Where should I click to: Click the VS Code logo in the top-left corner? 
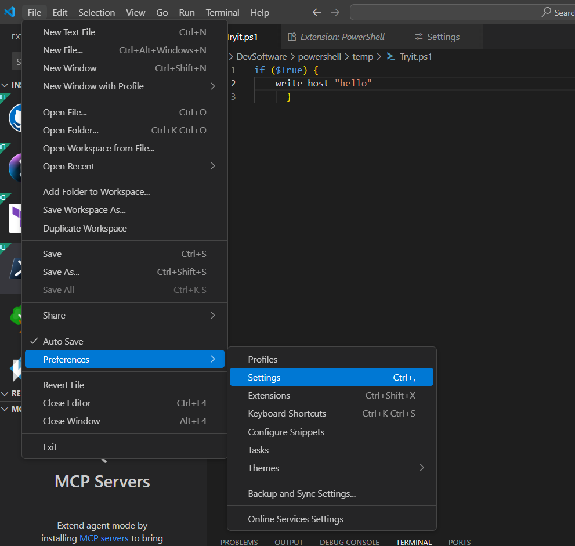click(9, 12)
